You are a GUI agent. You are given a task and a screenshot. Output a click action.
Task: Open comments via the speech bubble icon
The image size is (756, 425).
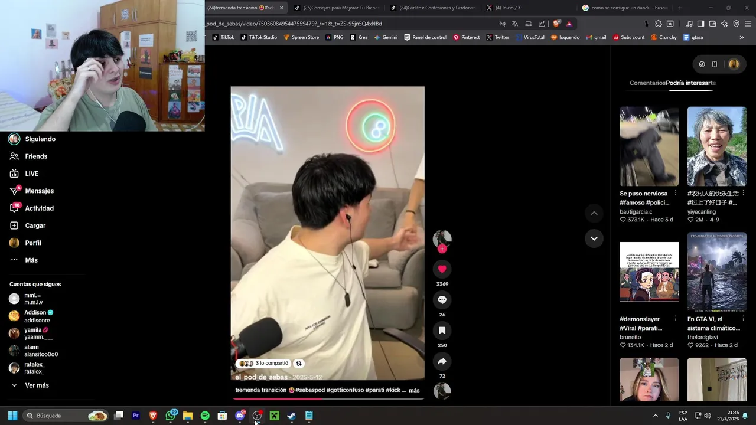pos(442,300)
